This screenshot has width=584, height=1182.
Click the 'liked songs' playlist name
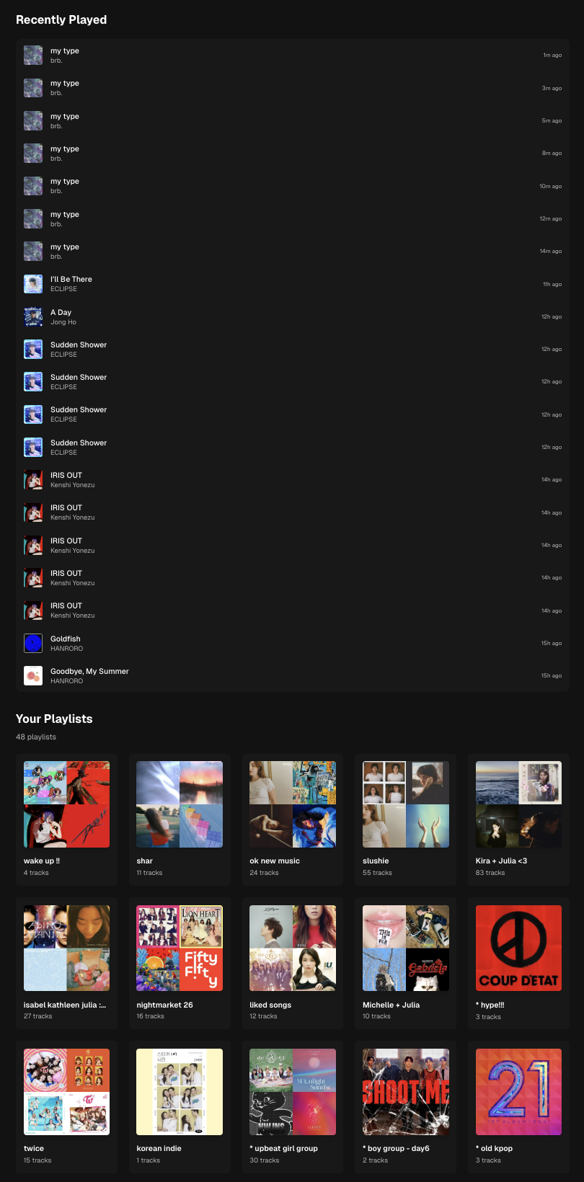tap(270, 1005)
